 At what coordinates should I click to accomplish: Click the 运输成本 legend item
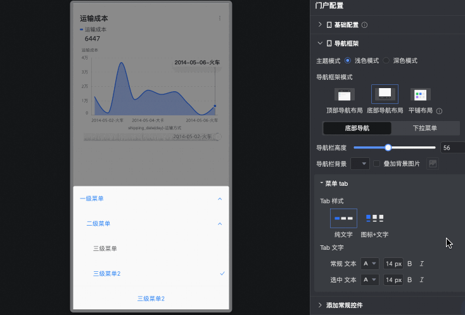[93, 29]
